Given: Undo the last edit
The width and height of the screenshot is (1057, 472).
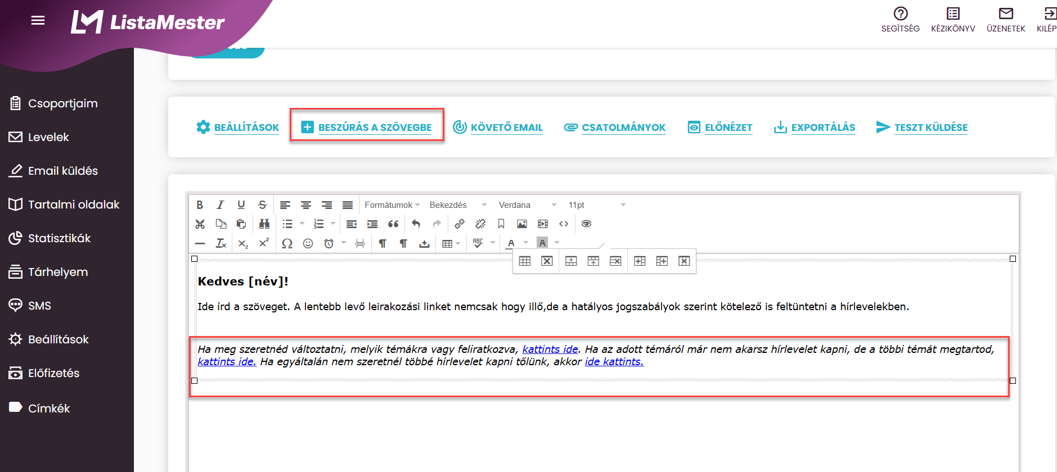Looking at the screenshot, I should (416, 224).
